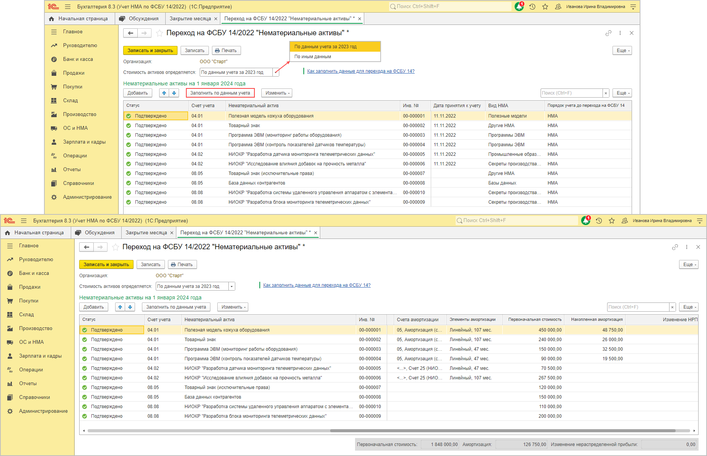Screen dimensions: 707x456
Task: Open 'Как заполнить данные' link in lower window
Action: pyautogui.click(x=316, y=285)
